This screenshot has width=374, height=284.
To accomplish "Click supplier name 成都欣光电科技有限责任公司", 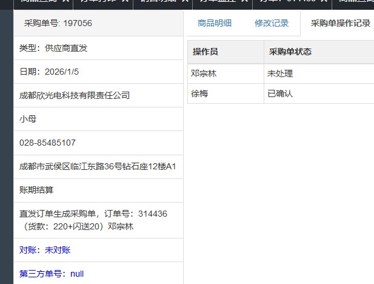I will pyautogui.click(x=75, y=95).
